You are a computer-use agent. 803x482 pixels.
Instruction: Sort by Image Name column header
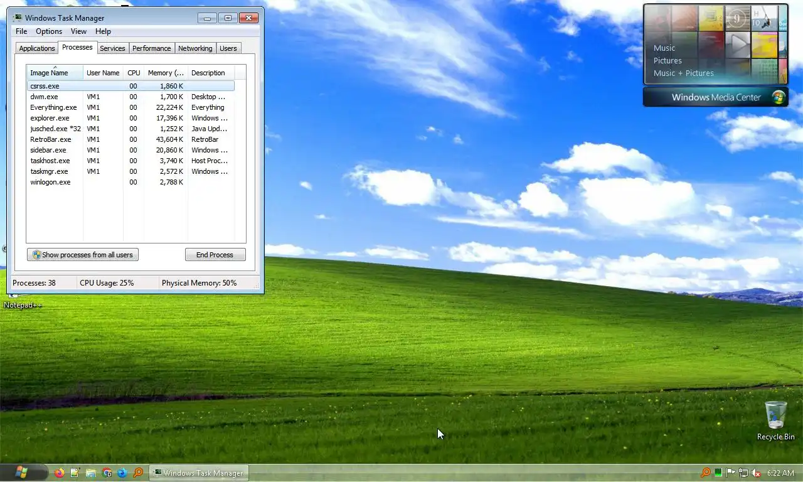(x=55, y=73)
